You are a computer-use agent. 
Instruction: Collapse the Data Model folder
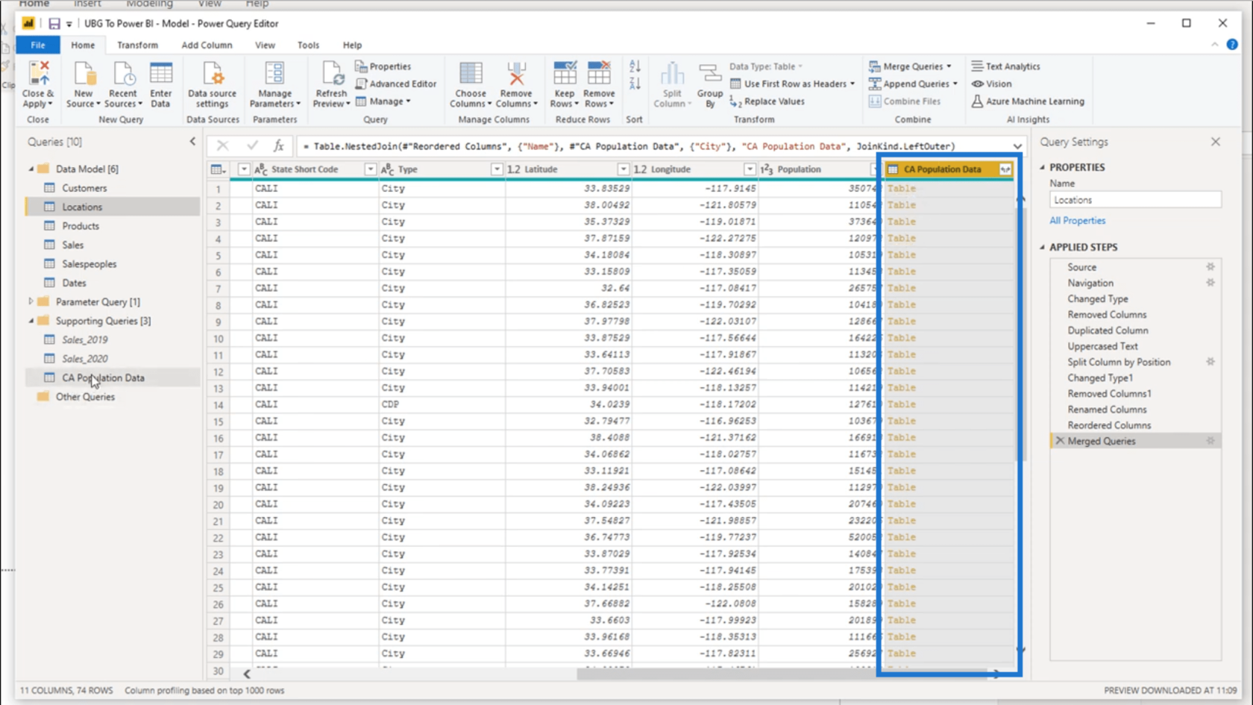[31, 169]
